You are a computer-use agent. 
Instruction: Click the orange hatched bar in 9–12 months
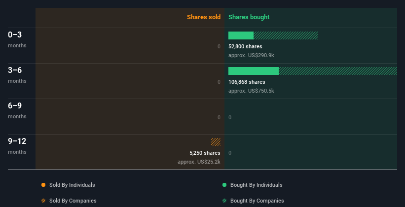coord(216,142)
